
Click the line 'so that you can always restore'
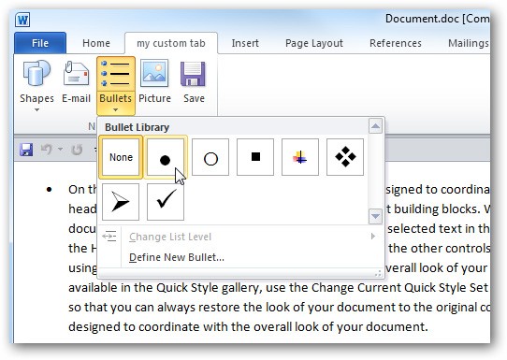coord(279,307)
